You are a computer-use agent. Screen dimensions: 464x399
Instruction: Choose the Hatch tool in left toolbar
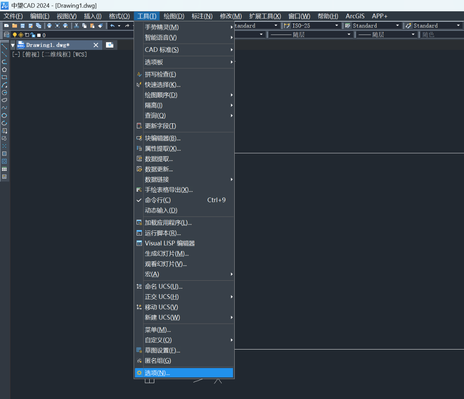coord(4,153)
